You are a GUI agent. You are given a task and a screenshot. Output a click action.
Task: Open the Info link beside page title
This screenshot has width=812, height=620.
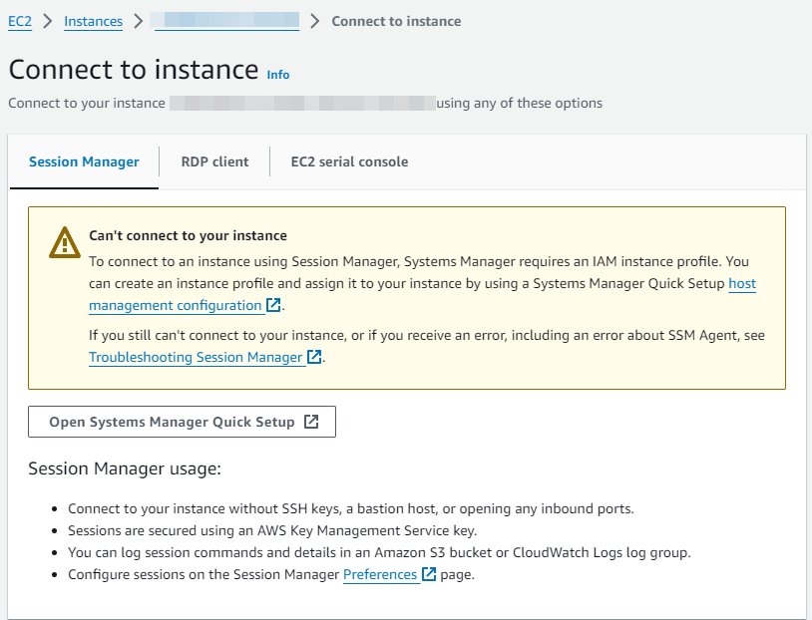click(x=278, y=75)
